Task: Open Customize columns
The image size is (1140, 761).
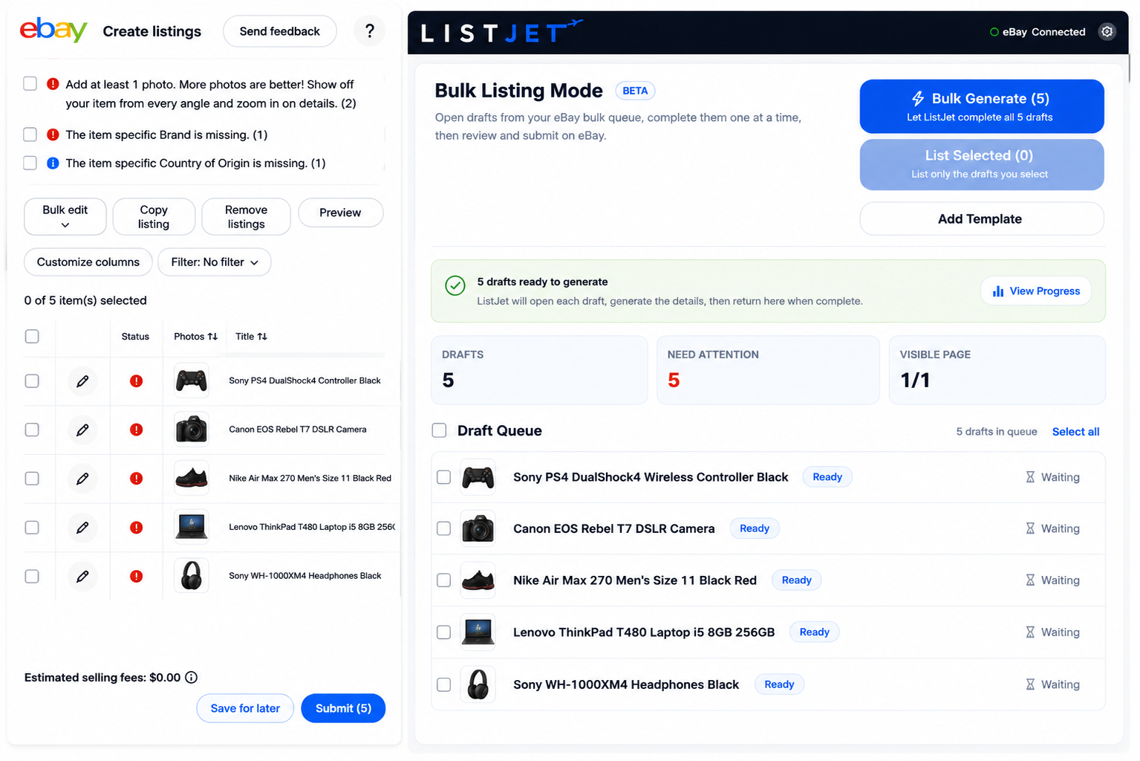Action: click(88, 262)
